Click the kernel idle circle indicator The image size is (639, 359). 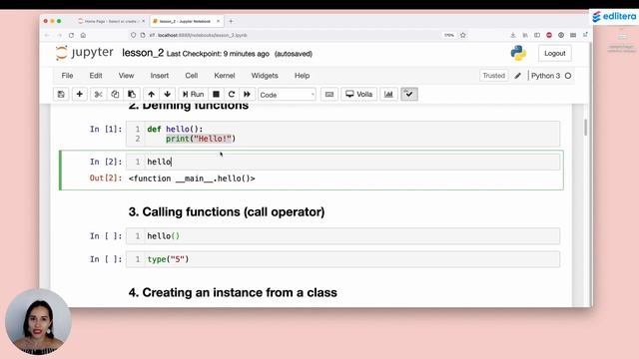pos(568,76)
